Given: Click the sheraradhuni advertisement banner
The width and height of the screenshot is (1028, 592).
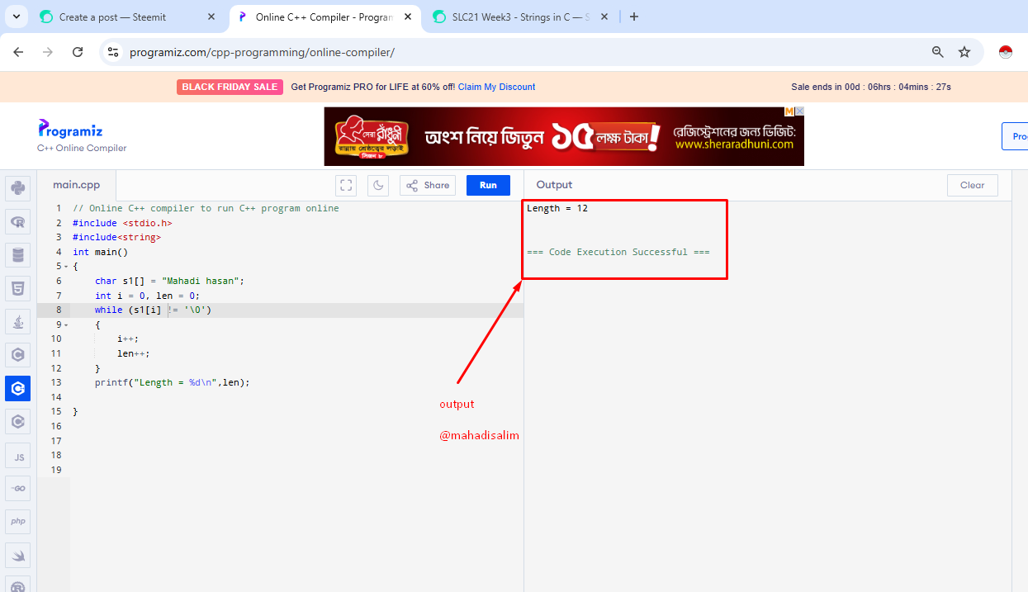Looking at the screenshot, I should pos(564,136).
